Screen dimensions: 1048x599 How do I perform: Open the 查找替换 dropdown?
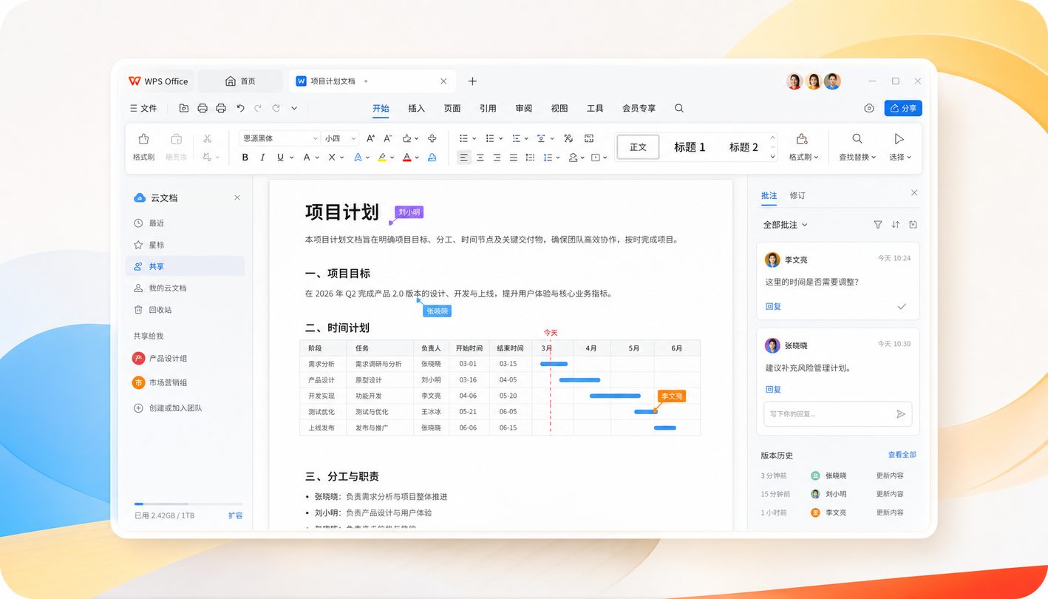pos(857,146)
